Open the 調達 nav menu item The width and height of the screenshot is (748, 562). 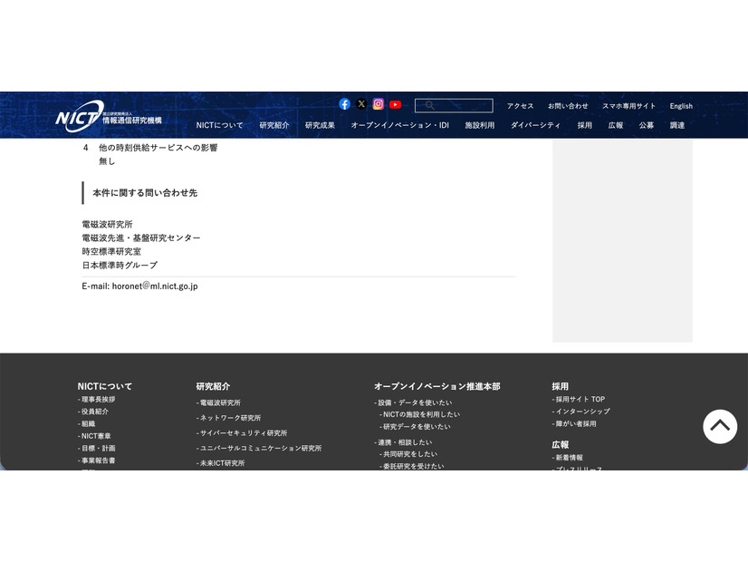point(677,125)
